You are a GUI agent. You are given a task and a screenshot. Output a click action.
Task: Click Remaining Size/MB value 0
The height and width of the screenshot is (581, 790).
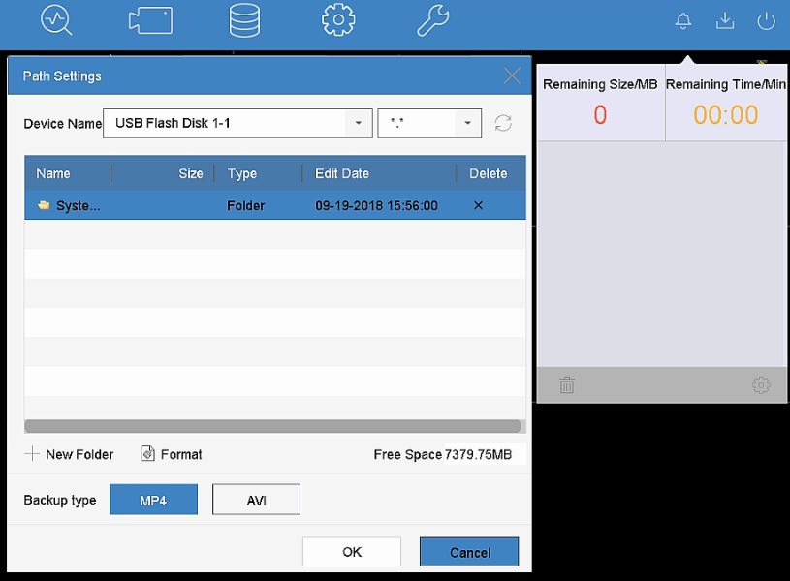pyautogui.click(x=600, y=115)
